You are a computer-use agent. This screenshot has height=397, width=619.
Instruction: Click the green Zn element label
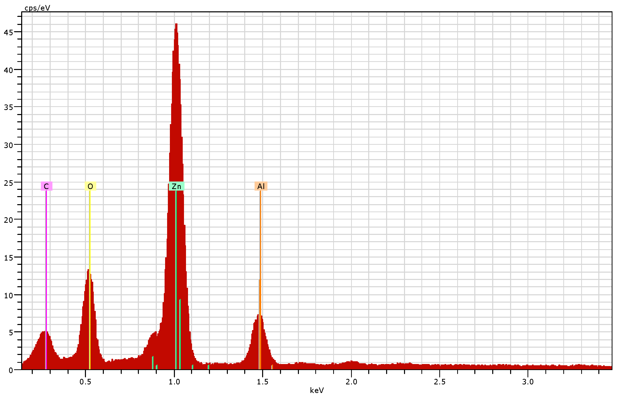click(176, 186)
